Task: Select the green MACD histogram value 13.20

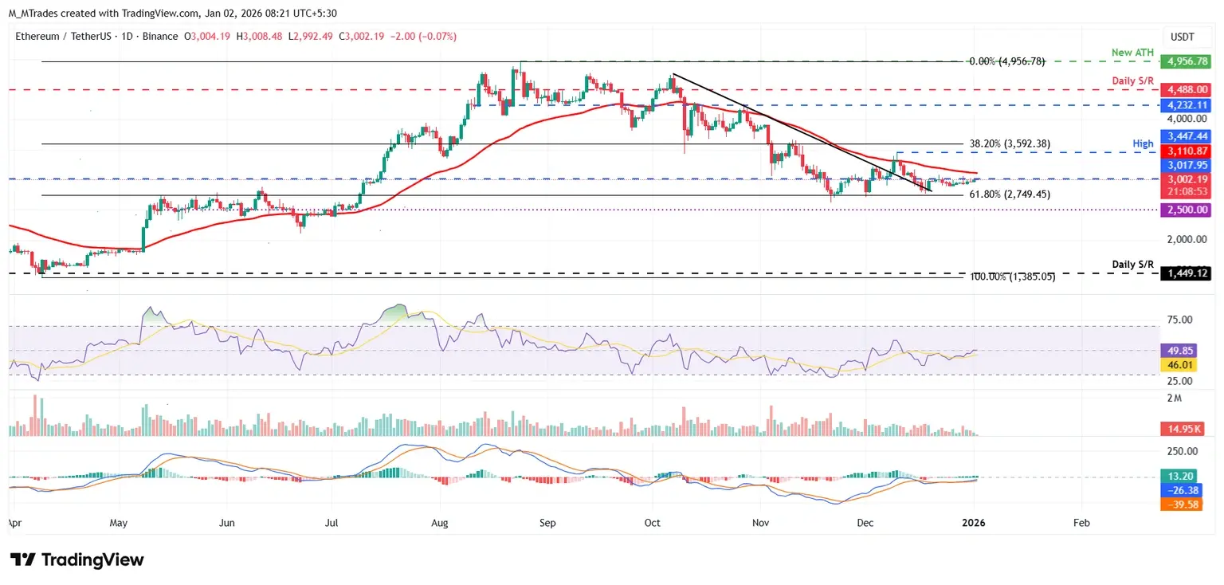Action: (1179, 477)
